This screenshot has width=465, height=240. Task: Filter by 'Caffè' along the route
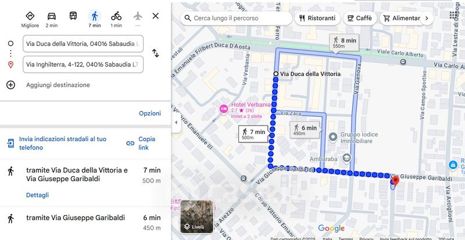(x=359, y=18)
